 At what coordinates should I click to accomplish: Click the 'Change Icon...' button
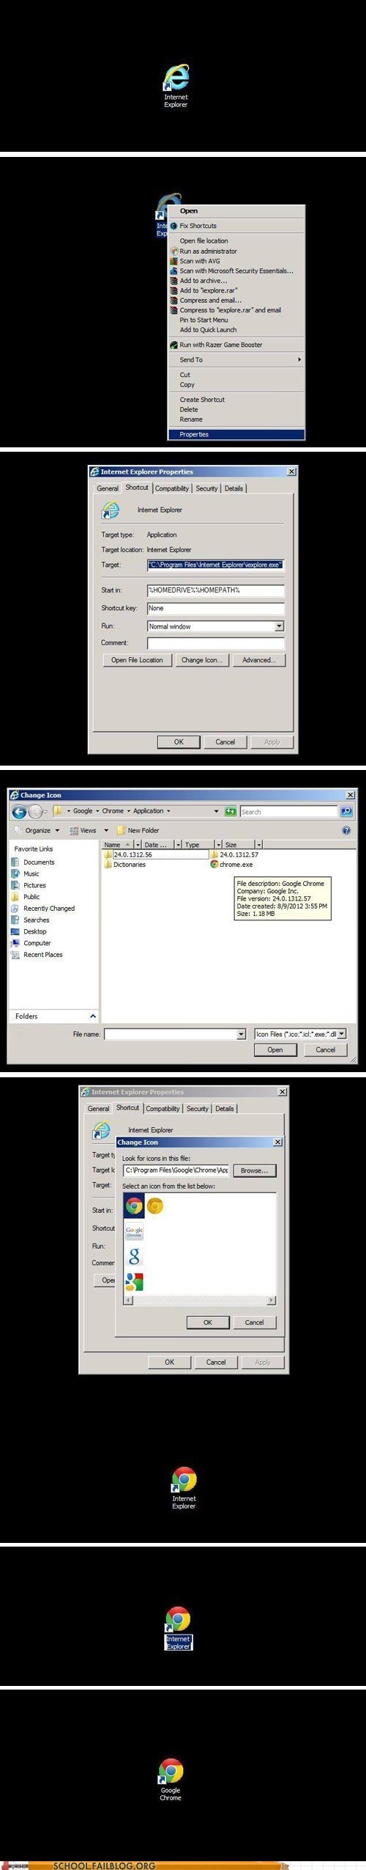coord(201,660)
